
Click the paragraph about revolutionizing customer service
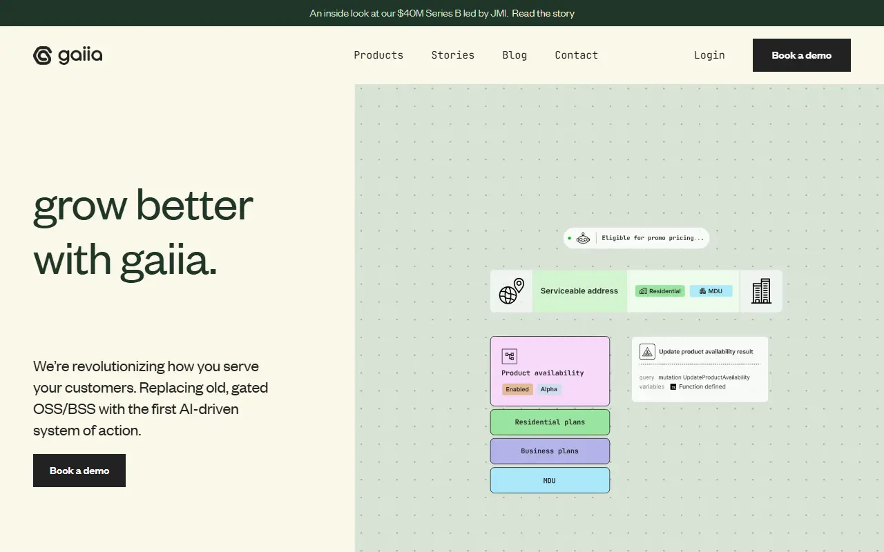tap(151, 398)
